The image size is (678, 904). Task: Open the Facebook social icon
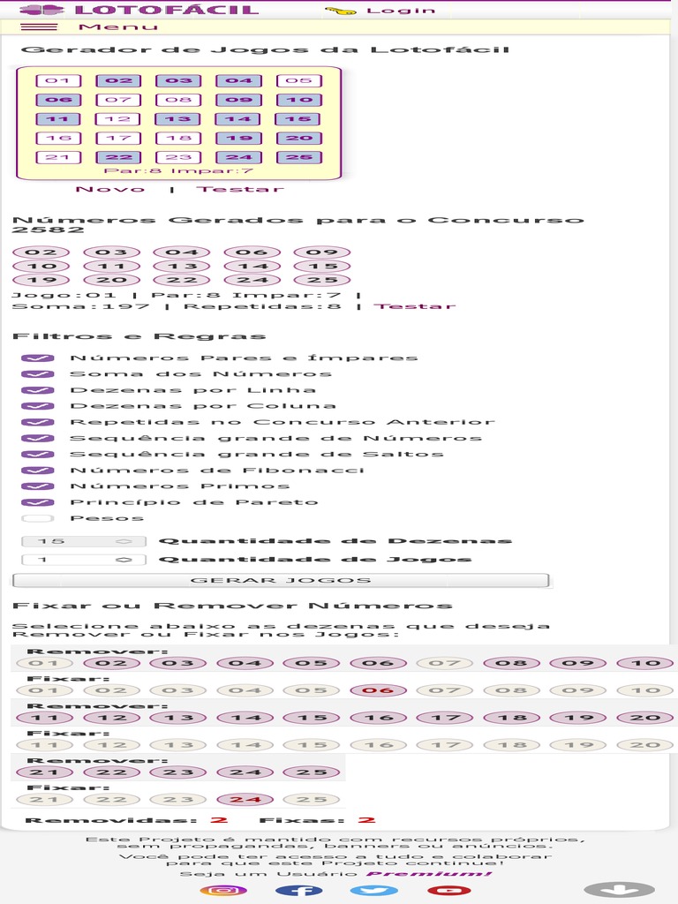298,890
